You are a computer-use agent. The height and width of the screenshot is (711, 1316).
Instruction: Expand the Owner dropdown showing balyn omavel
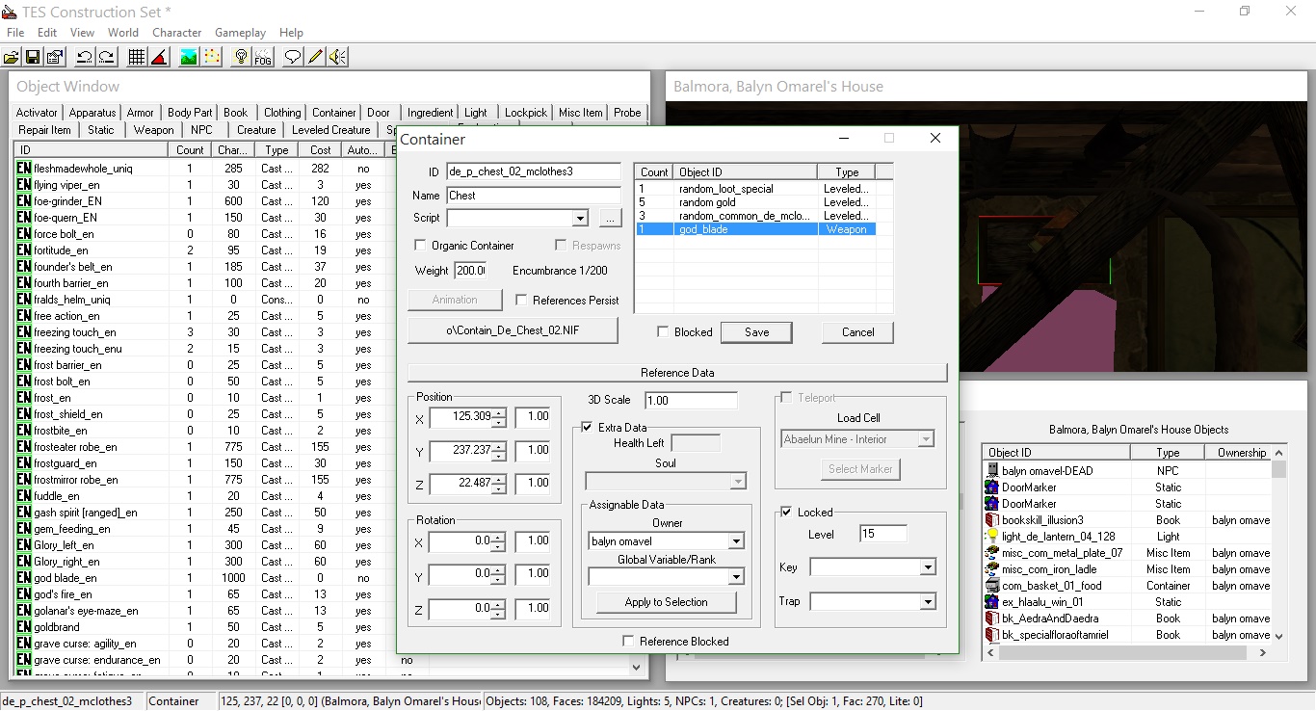pyautogui.click(x=736, y=541)
